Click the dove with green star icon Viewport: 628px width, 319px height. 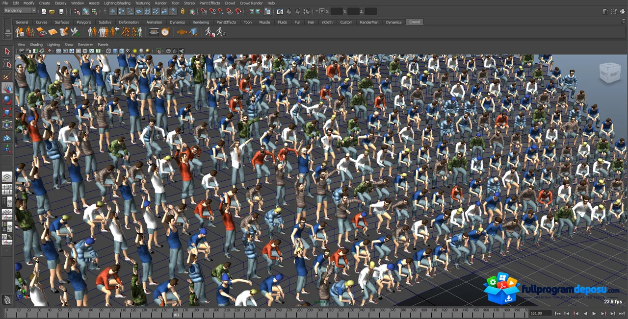pos(75,32)
